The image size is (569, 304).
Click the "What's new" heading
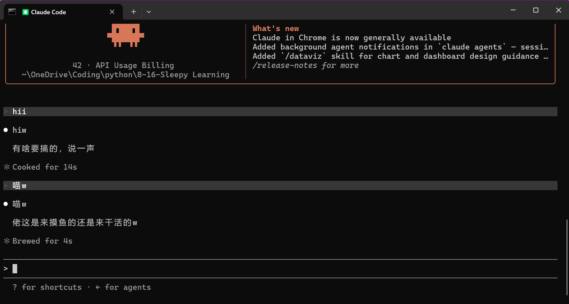276,28
